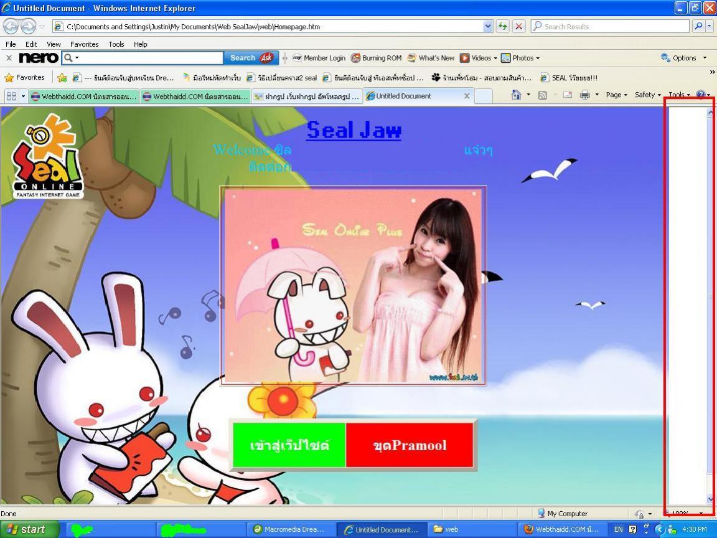This screenshot has height=538, width=717.
Task: Switch to the first Webthaidd.COM tab
Action: pos(83,96)
